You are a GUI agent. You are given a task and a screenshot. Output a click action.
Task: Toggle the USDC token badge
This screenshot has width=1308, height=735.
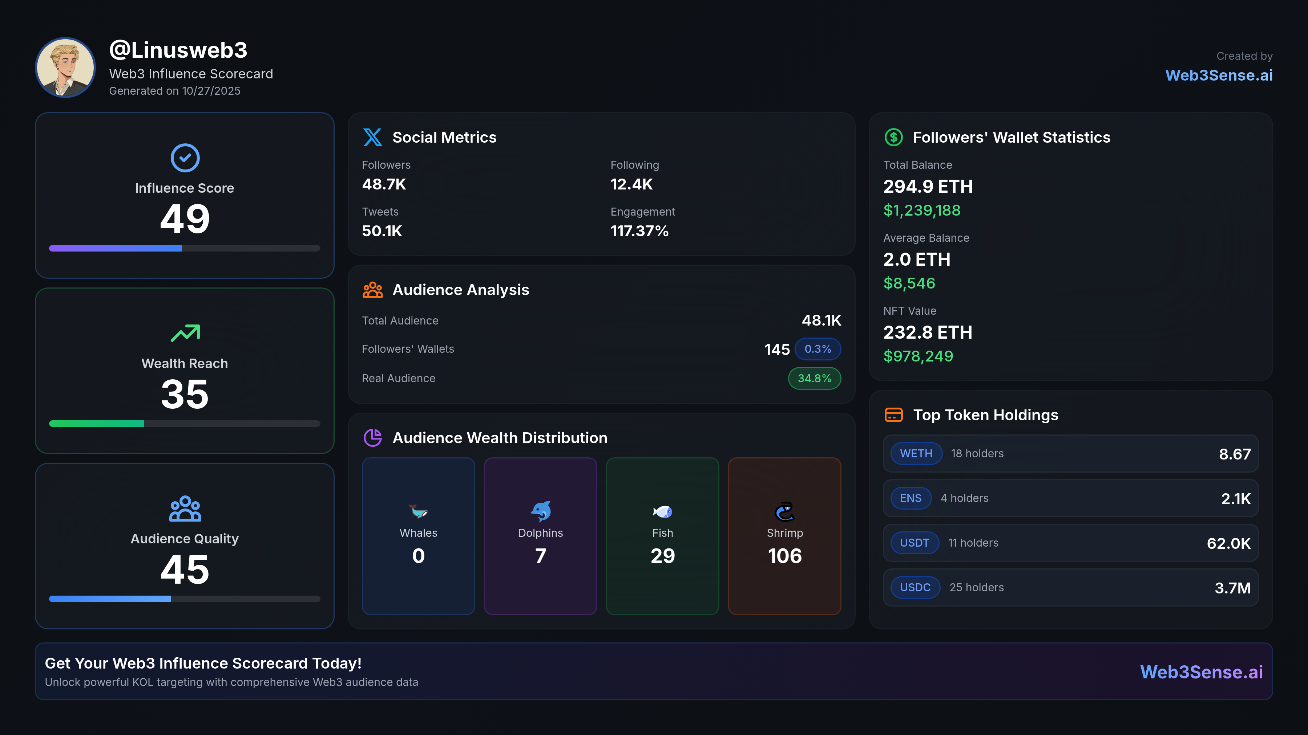tap(915, 587)
